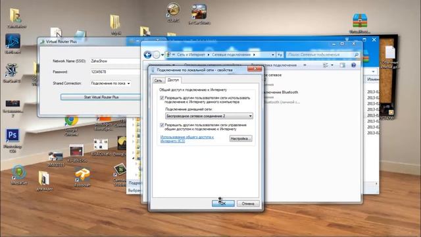Open the dark video shortcut on the shelf

point(12,109)
